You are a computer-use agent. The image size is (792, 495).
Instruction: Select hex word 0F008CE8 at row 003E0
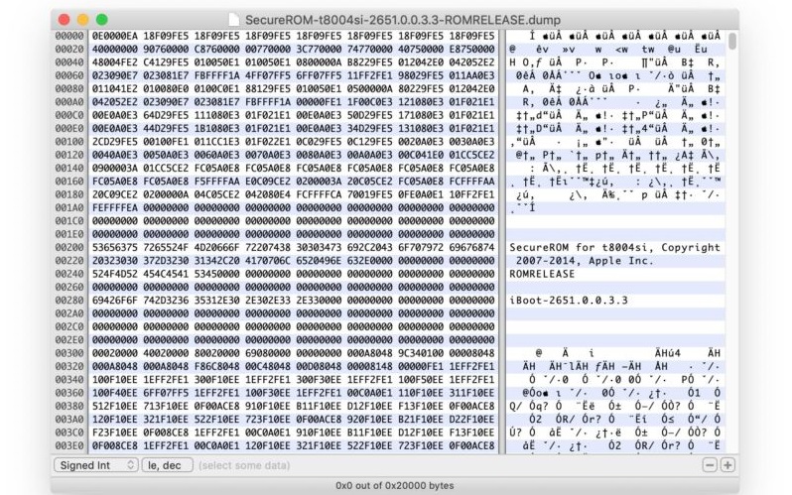pos(115,445)
